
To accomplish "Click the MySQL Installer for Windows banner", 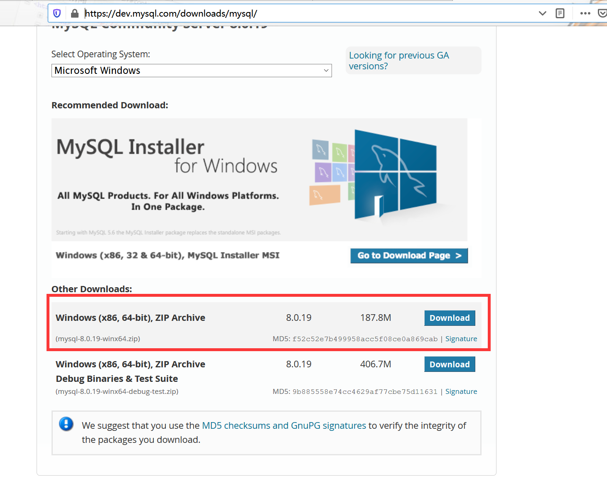I will coord(259,179).
